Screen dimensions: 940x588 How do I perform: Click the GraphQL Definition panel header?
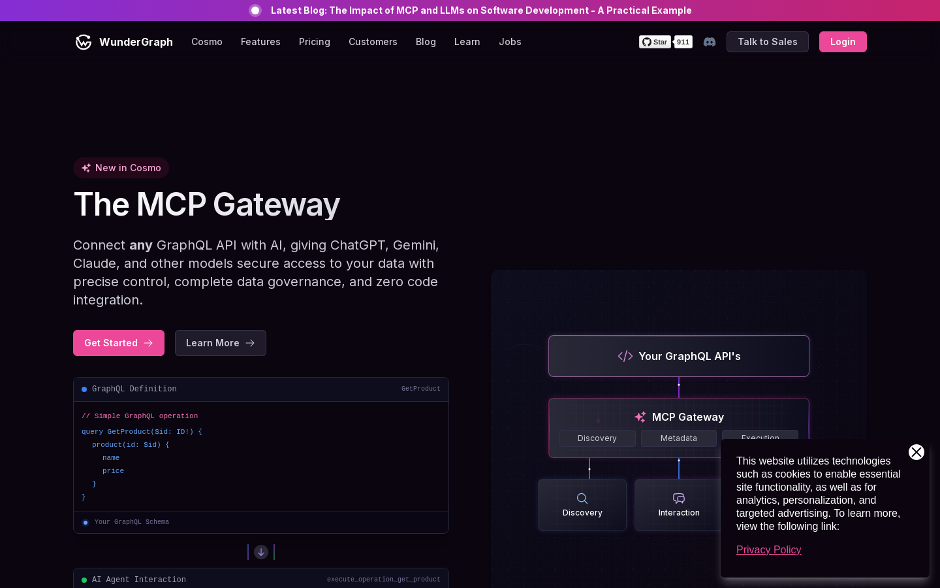click(261, 389)
